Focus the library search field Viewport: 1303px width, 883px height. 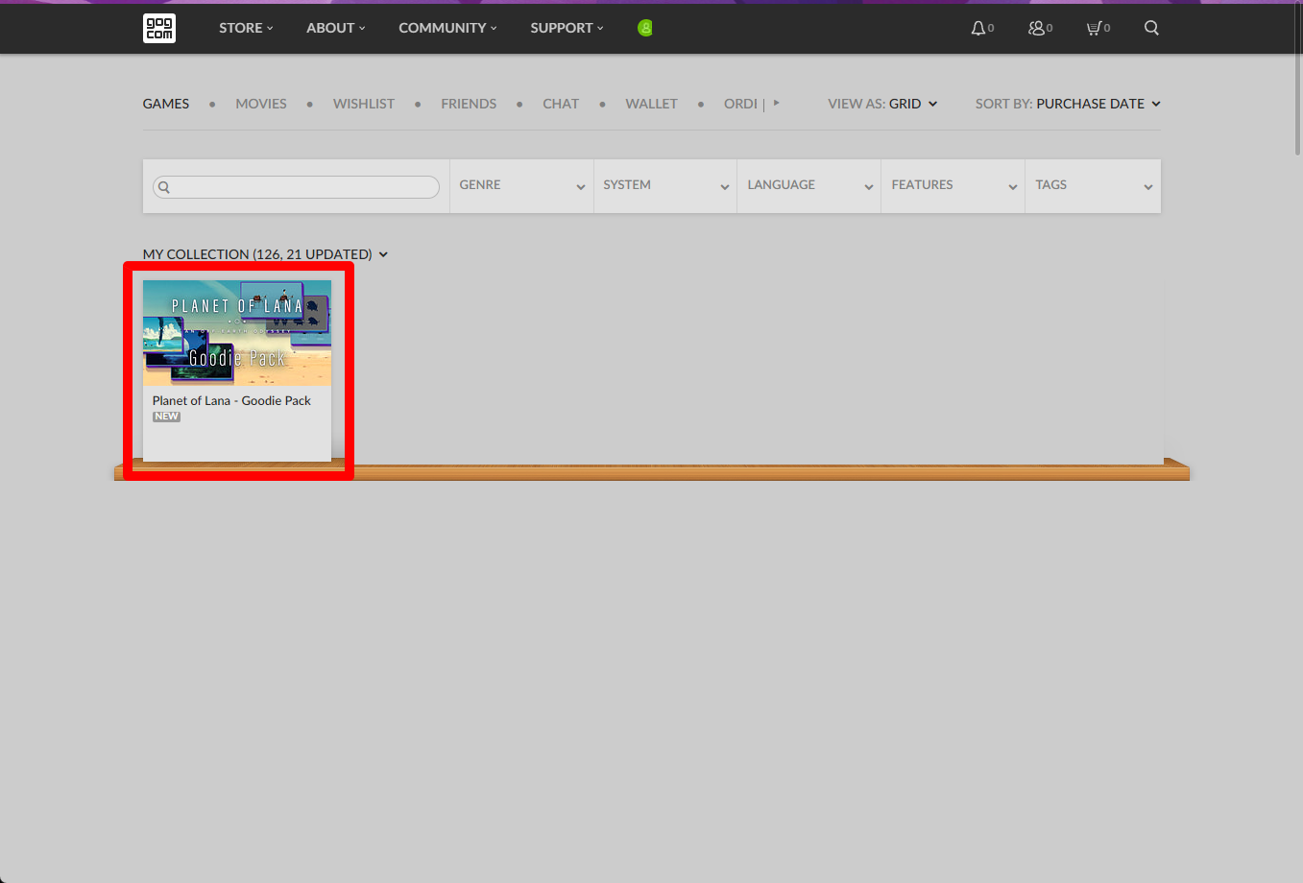[296, 187]
